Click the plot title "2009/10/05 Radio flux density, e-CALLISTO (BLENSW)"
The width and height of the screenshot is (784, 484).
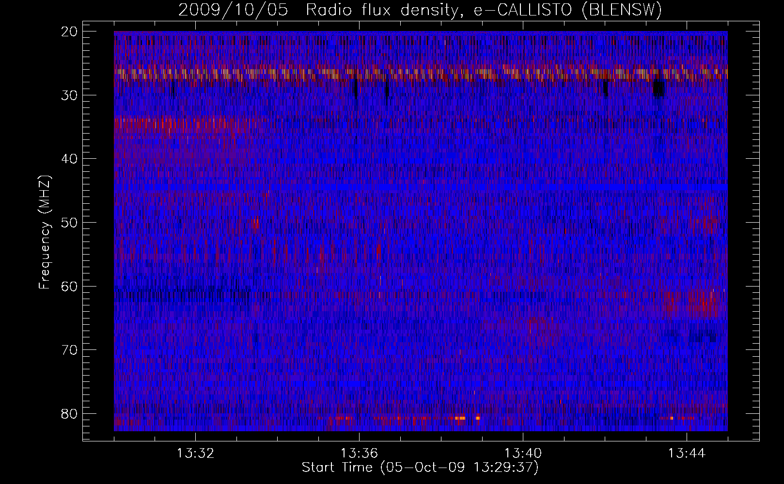coord(420,10)
